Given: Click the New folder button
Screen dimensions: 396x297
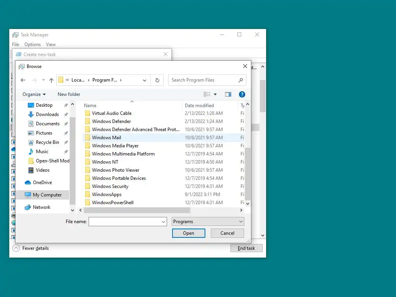Looking at the screenshot, I should tap(69, 94).
